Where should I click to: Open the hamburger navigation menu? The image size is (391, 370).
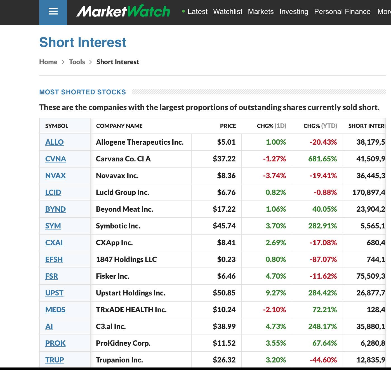[x=53, y=11]
